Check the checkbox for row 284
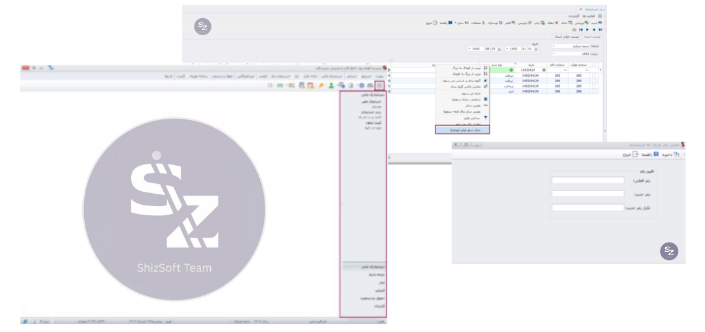This screenshot has width=705, height=332. [594, 81]
